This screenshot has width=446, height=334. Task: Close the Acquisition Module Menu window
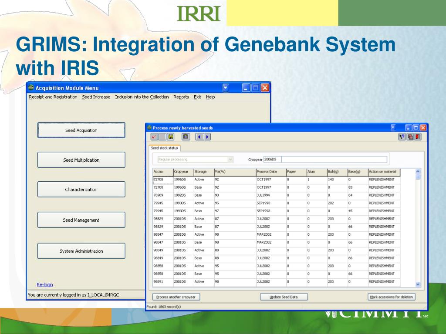click(x=265, y=88)
